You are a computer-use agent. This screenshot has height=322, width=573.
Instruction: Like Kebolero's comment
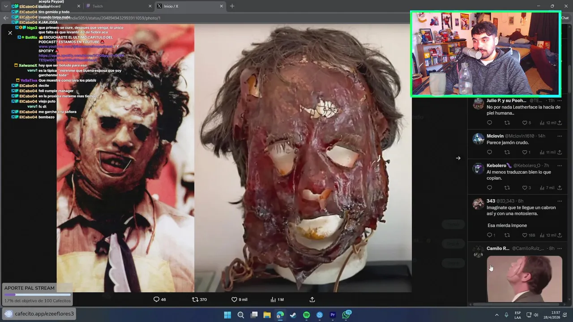[x=526, y=188]
